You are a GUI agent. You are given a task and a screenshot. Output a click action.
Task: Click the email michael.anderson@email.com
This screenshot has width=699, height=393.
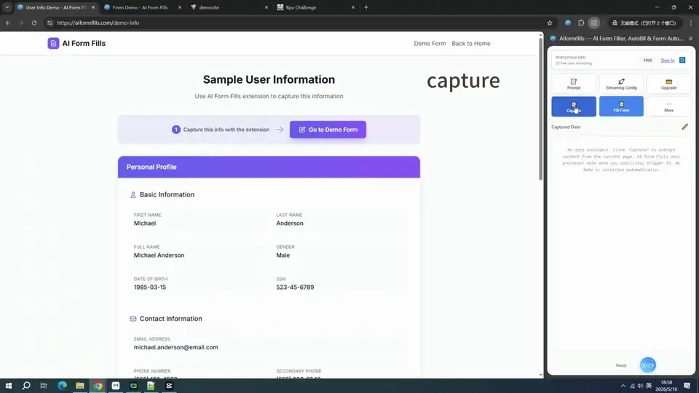[175, 348]
